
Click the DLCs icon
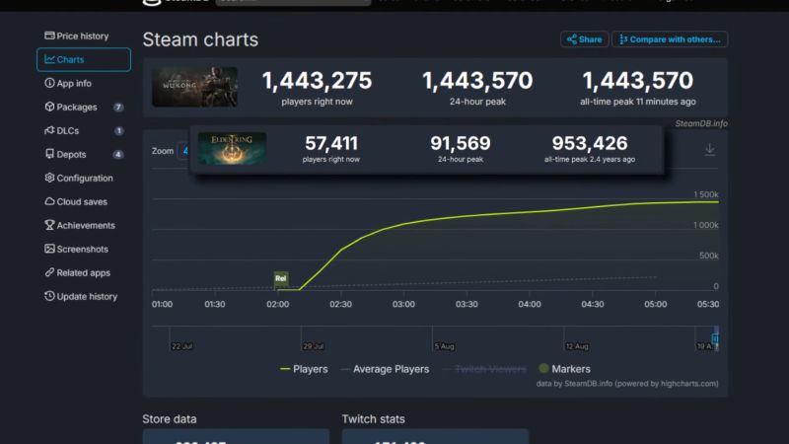click(49, 130)
